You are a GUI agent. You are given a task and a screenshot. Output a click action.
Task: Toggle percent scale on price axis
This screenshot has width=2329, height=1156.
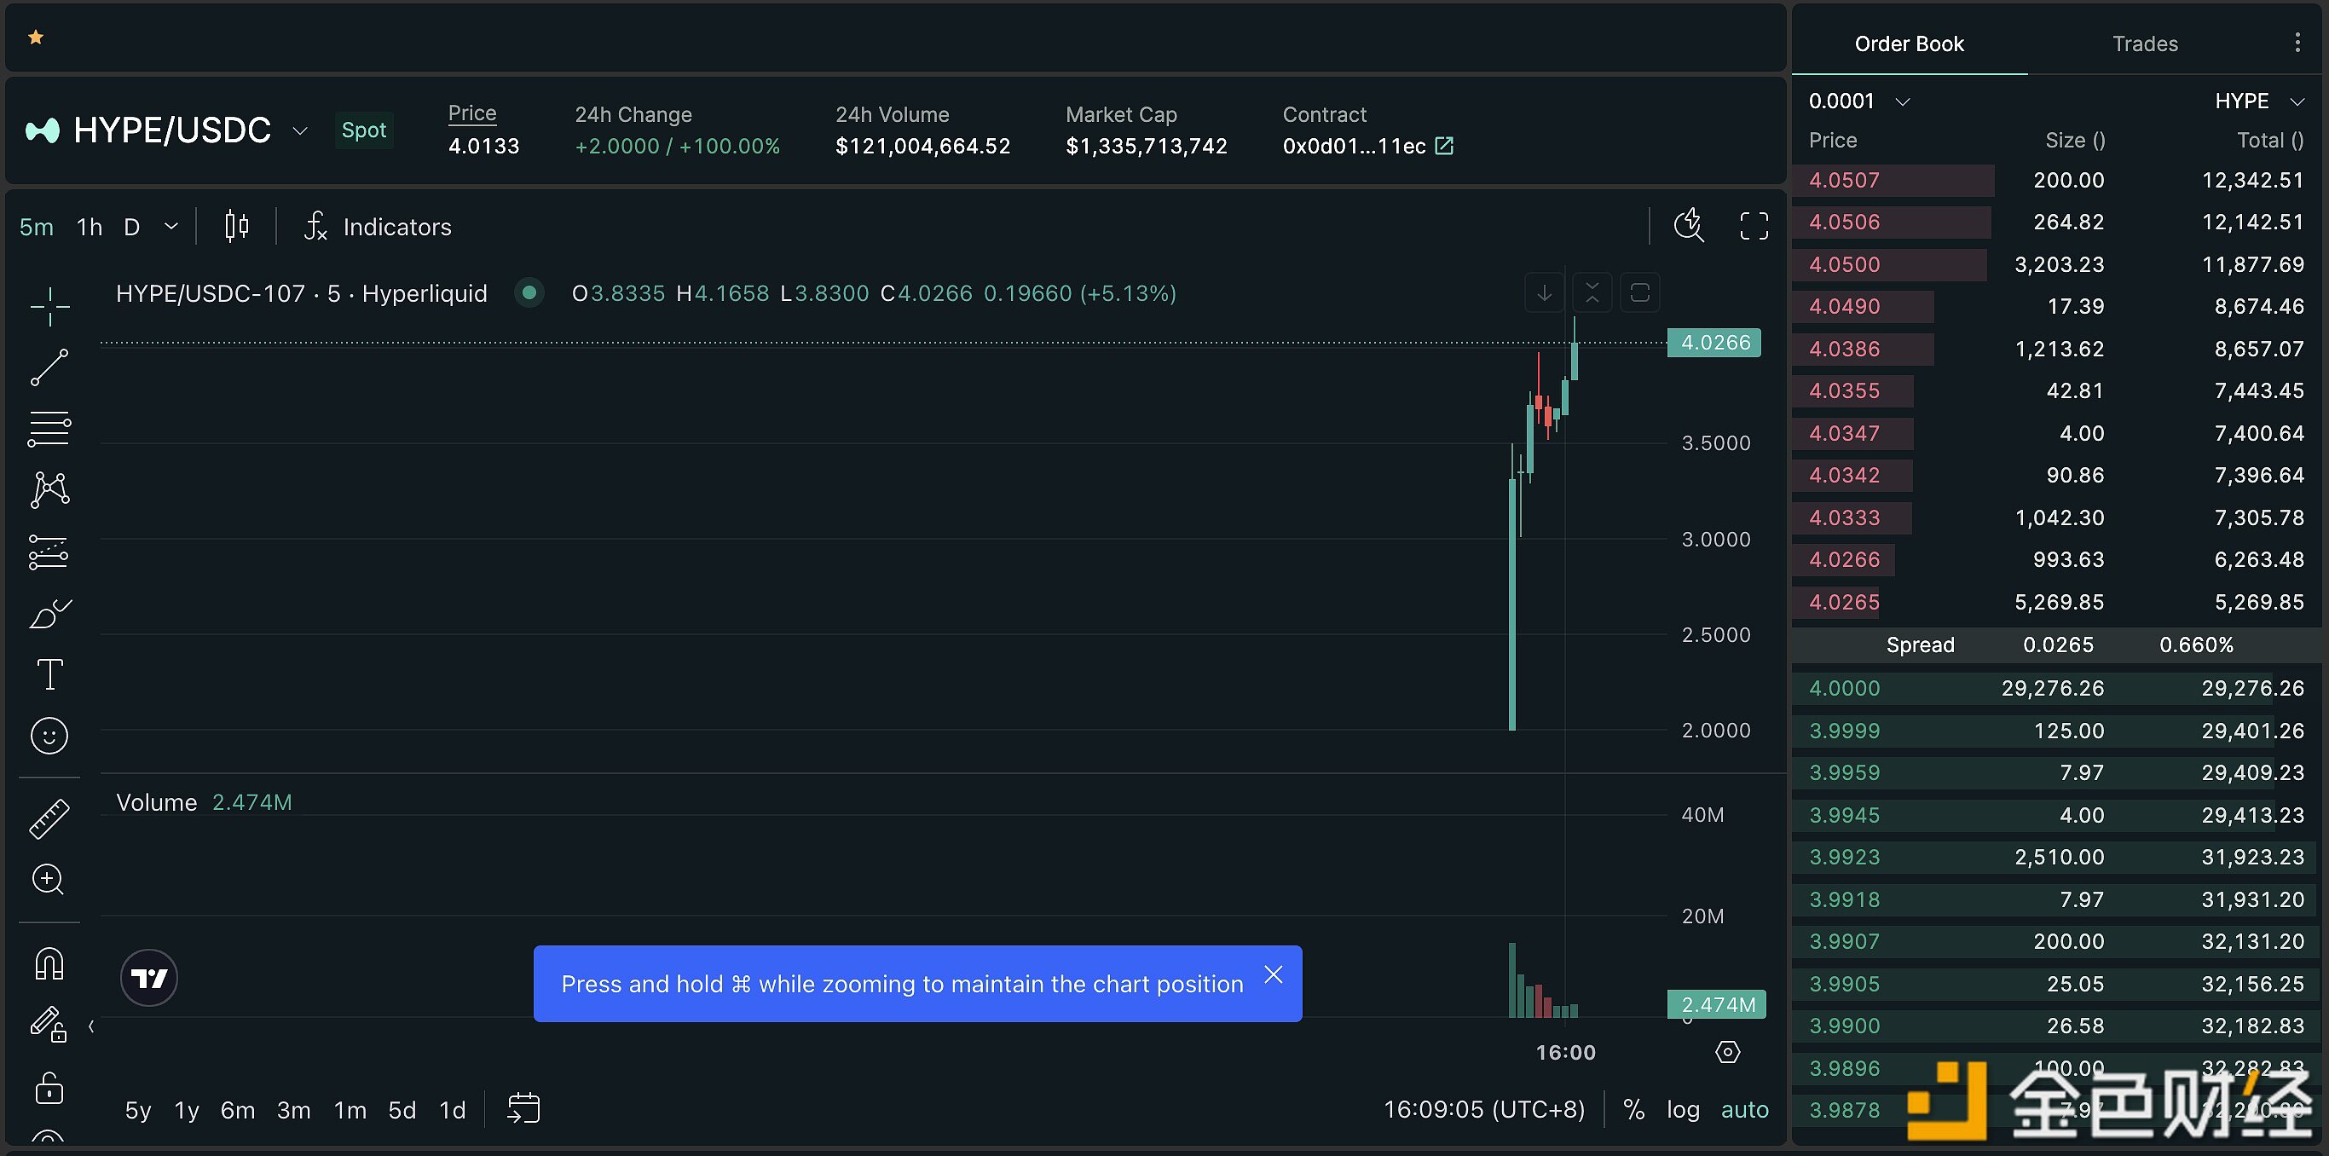point(1633,1110)
